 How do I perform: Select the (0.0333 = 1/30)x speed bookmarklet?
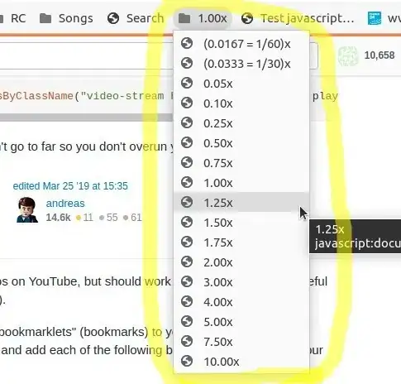241,64
